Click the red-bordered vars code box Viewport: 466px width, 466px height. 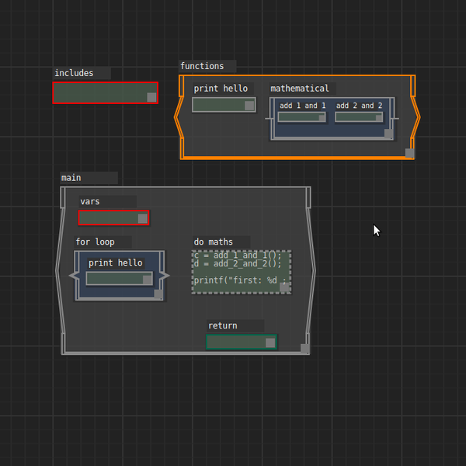[x=113, y=217]
